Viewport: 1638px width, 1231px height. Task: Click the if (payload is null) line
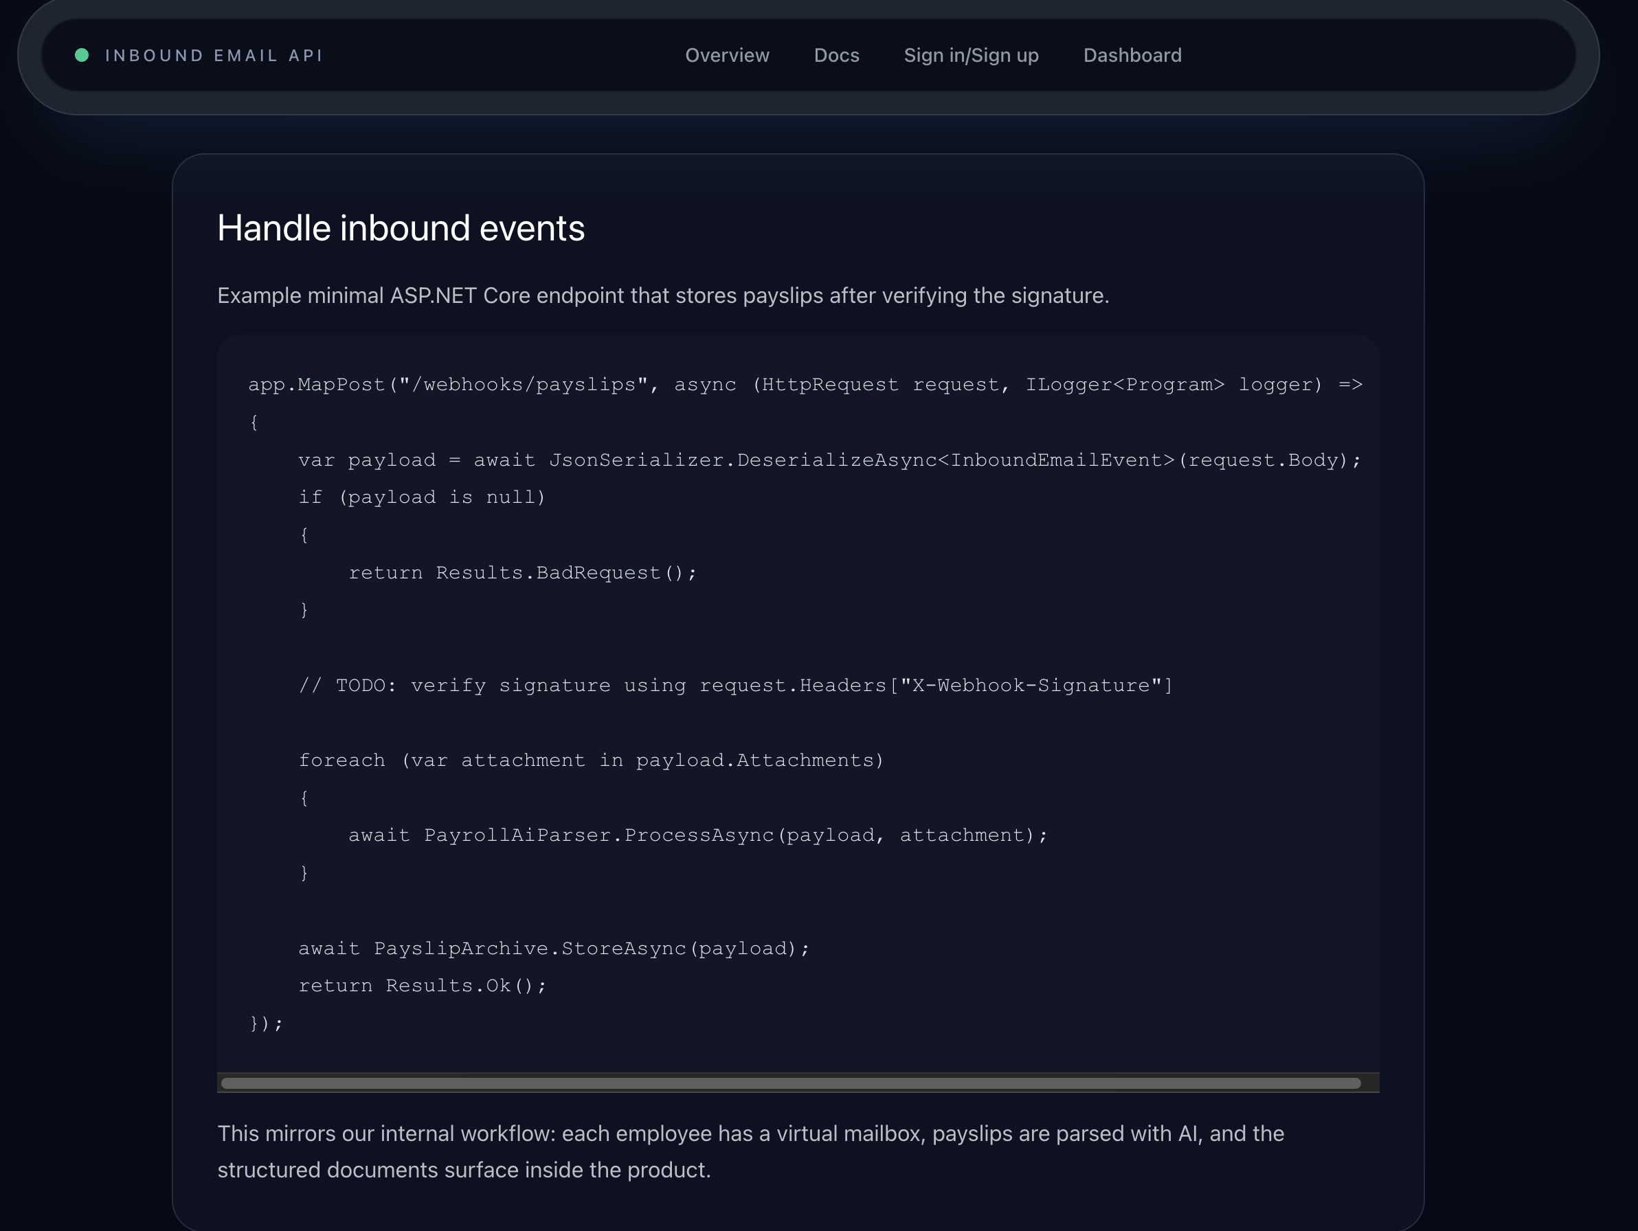422,497
